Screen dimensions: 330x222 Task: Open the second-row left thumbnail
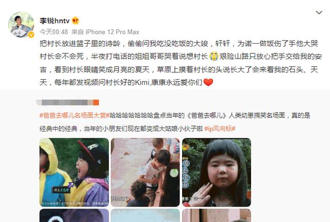[74, 215]
